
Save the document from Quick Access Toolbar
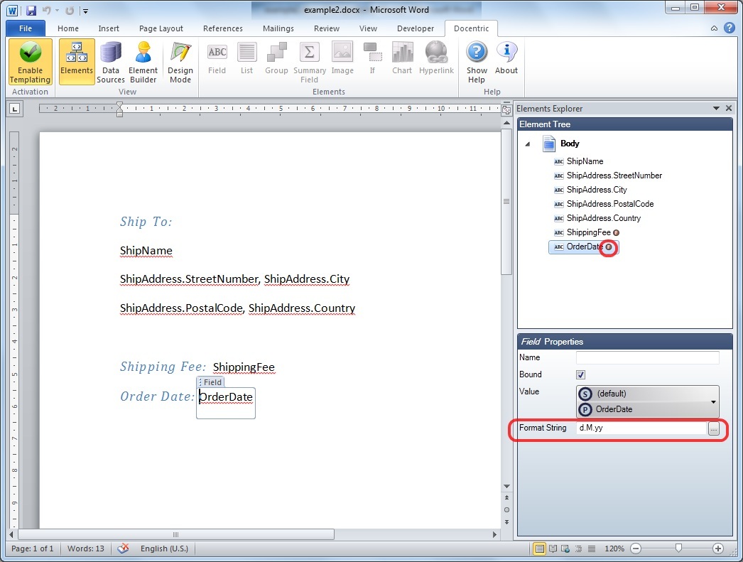31,10
